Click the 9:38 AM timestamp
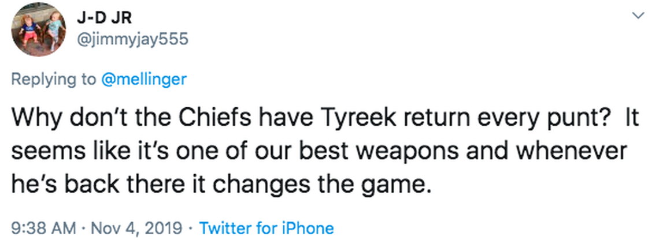This screenshot has height=244, width=659. point(43,228)
